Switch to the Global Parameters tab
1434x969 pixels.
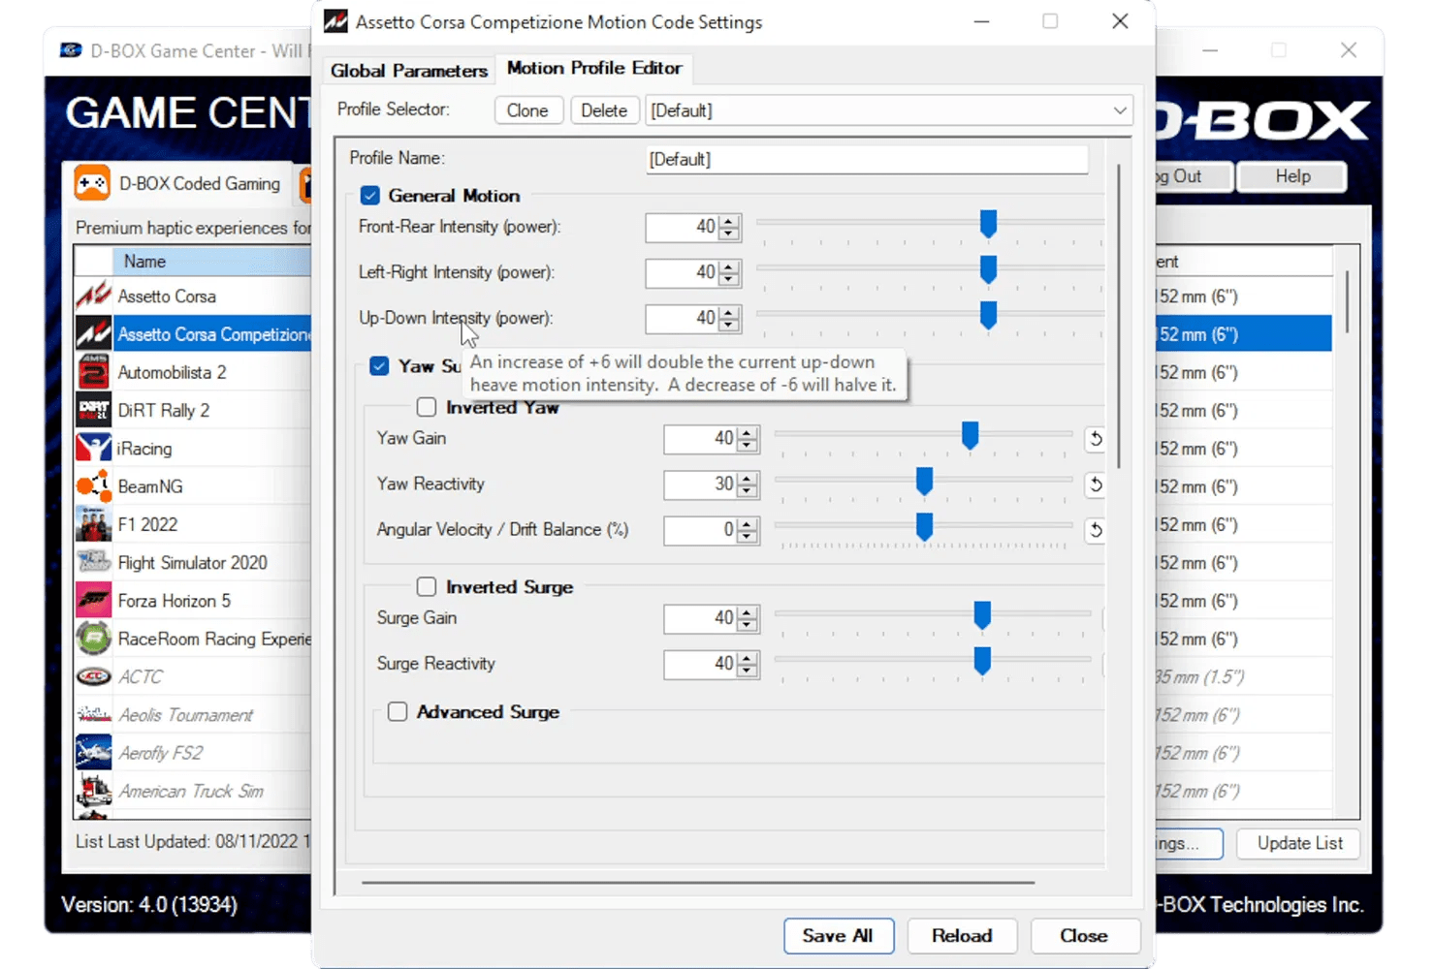pyautogui.click(x=409, y=70)
